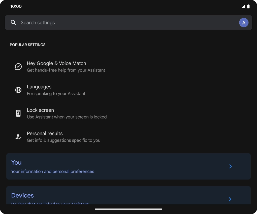Image resolution: width=257 pixels, height=214 pixels.
Task: Select the Languages setting
Action: click(39, 87)
